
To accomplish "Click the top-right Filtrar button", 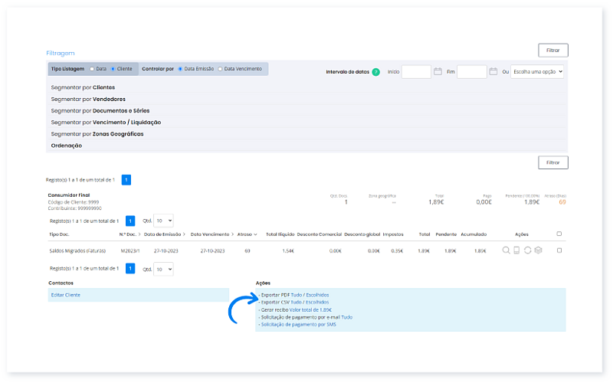I will click(x=552, y=51).
